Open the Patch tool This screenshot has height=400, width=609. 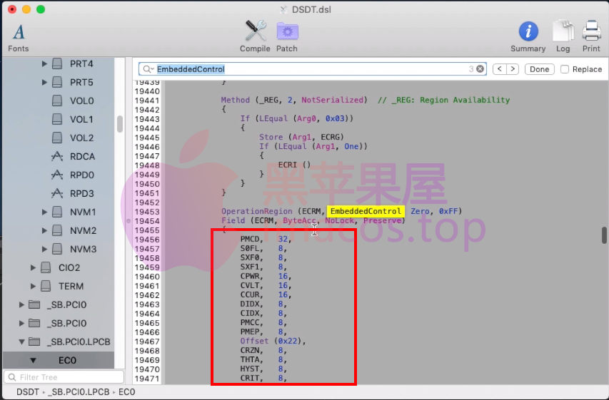[287, 32]
